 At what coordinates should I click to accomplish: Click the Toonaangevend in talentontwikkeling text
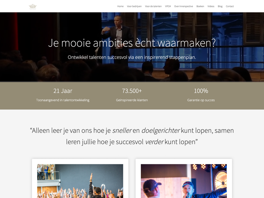(x=63, y=100)
